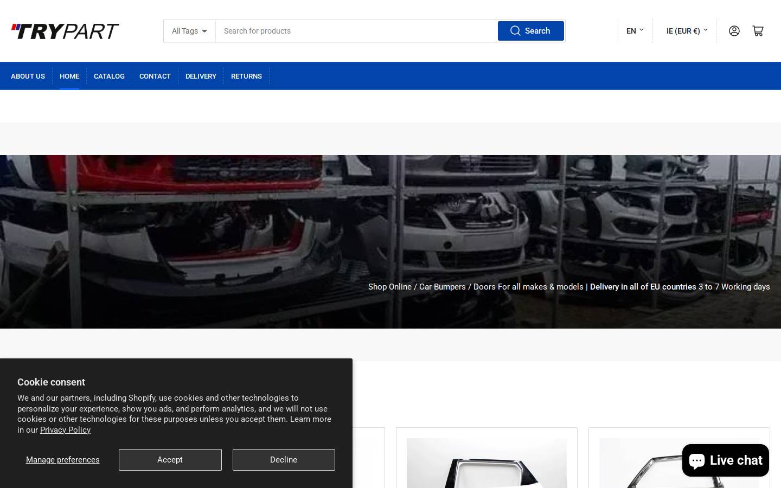Open the shopping cart icon
This screenshot has height=488, width=781.
point(758,31)
